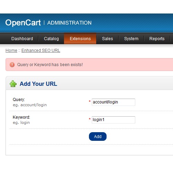This screenshot has width=173, height=173.
Task: Click the OpenCart logo
Action: coord(23,22)
